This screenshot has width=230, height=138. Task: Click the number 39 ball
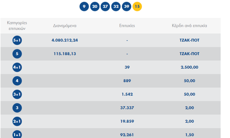(x=126, y=7)
